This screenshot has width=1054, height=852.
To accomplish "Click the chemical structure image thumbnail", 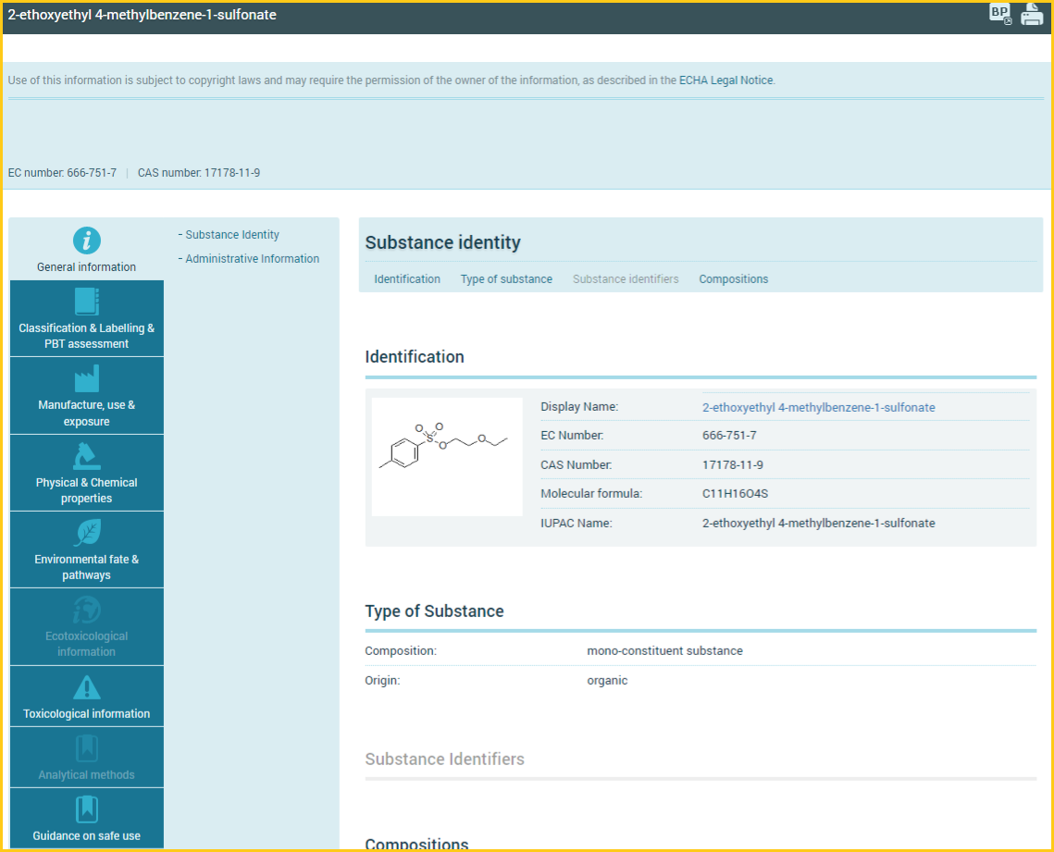I will point(447,456).
